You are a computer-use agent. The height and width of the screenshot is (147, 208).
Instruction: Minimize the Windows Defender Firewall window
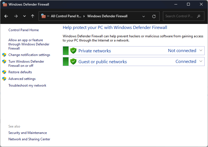point(176,4)
